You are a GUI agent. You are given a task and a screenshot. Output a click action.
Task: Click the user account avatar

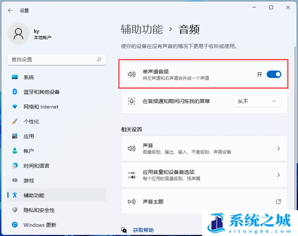18,34
